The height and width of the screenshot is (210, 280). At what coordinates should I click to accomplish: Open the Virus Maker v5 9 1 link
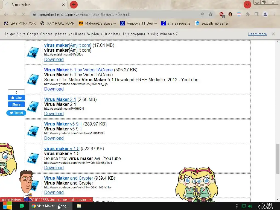(x=63, y=124)
